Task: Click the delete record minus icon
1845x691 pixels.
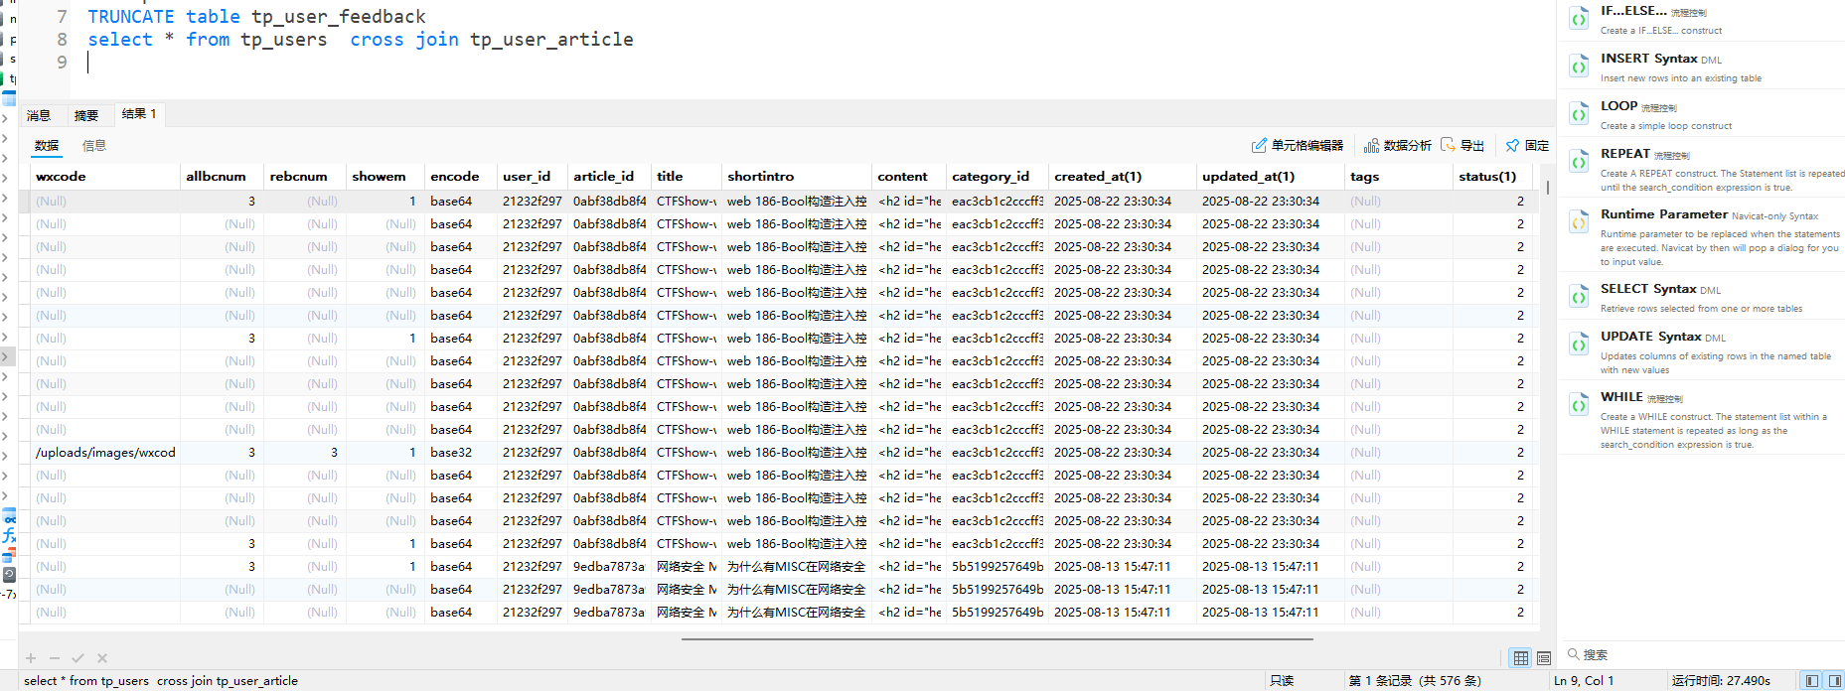Action: point(55,658)
